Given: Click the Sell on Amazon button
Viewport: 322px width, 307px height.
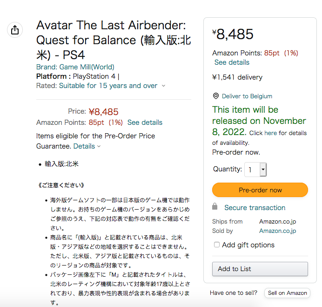Looking at the screenshot, I should click(x=287, y=293).
